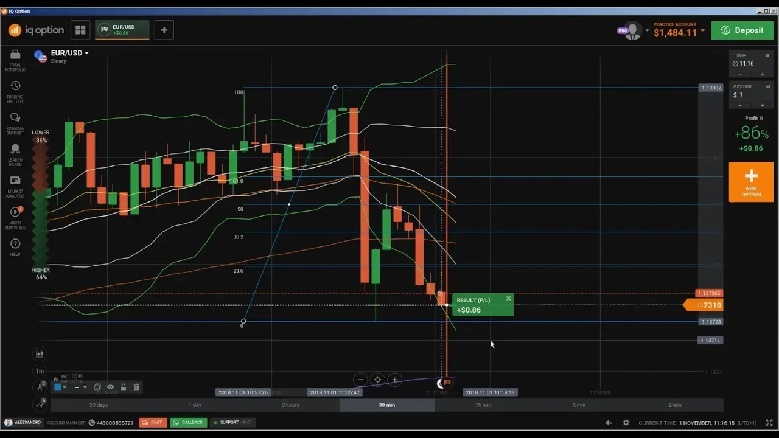
Task: Expand the Practice Account balance dropdown
Action: click(703, 30)
